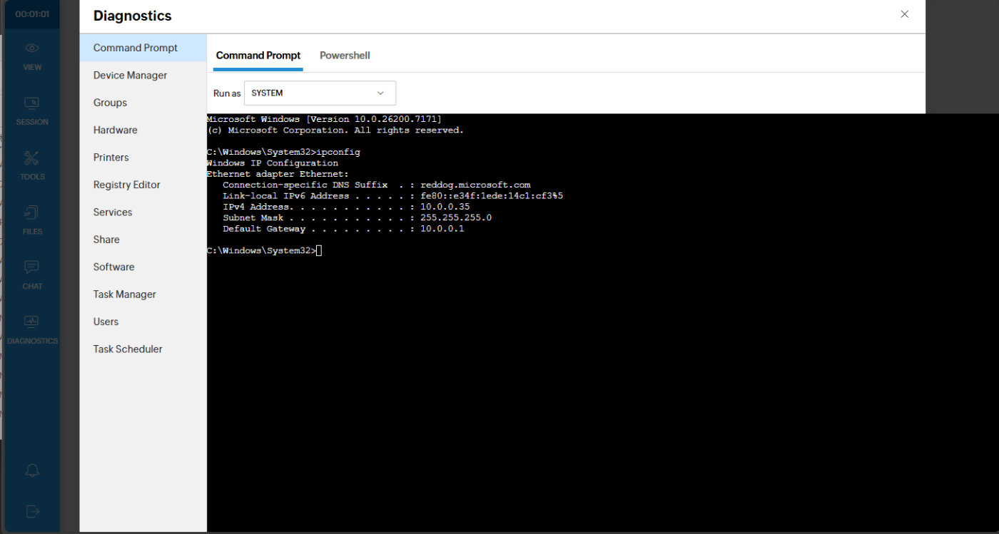Image resolution: width=999 pixels, height=534 pixels.
Task: Open Printers in the left menu
Action: [x=143, y=157]
